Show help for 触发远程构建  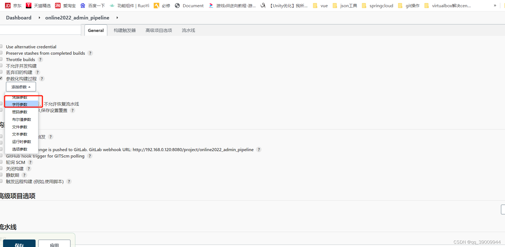tap(69, 181)
